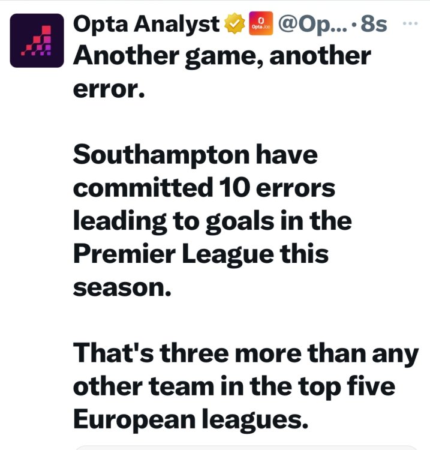Click the 'Another game, another' headline line

[x=222, y=56]
